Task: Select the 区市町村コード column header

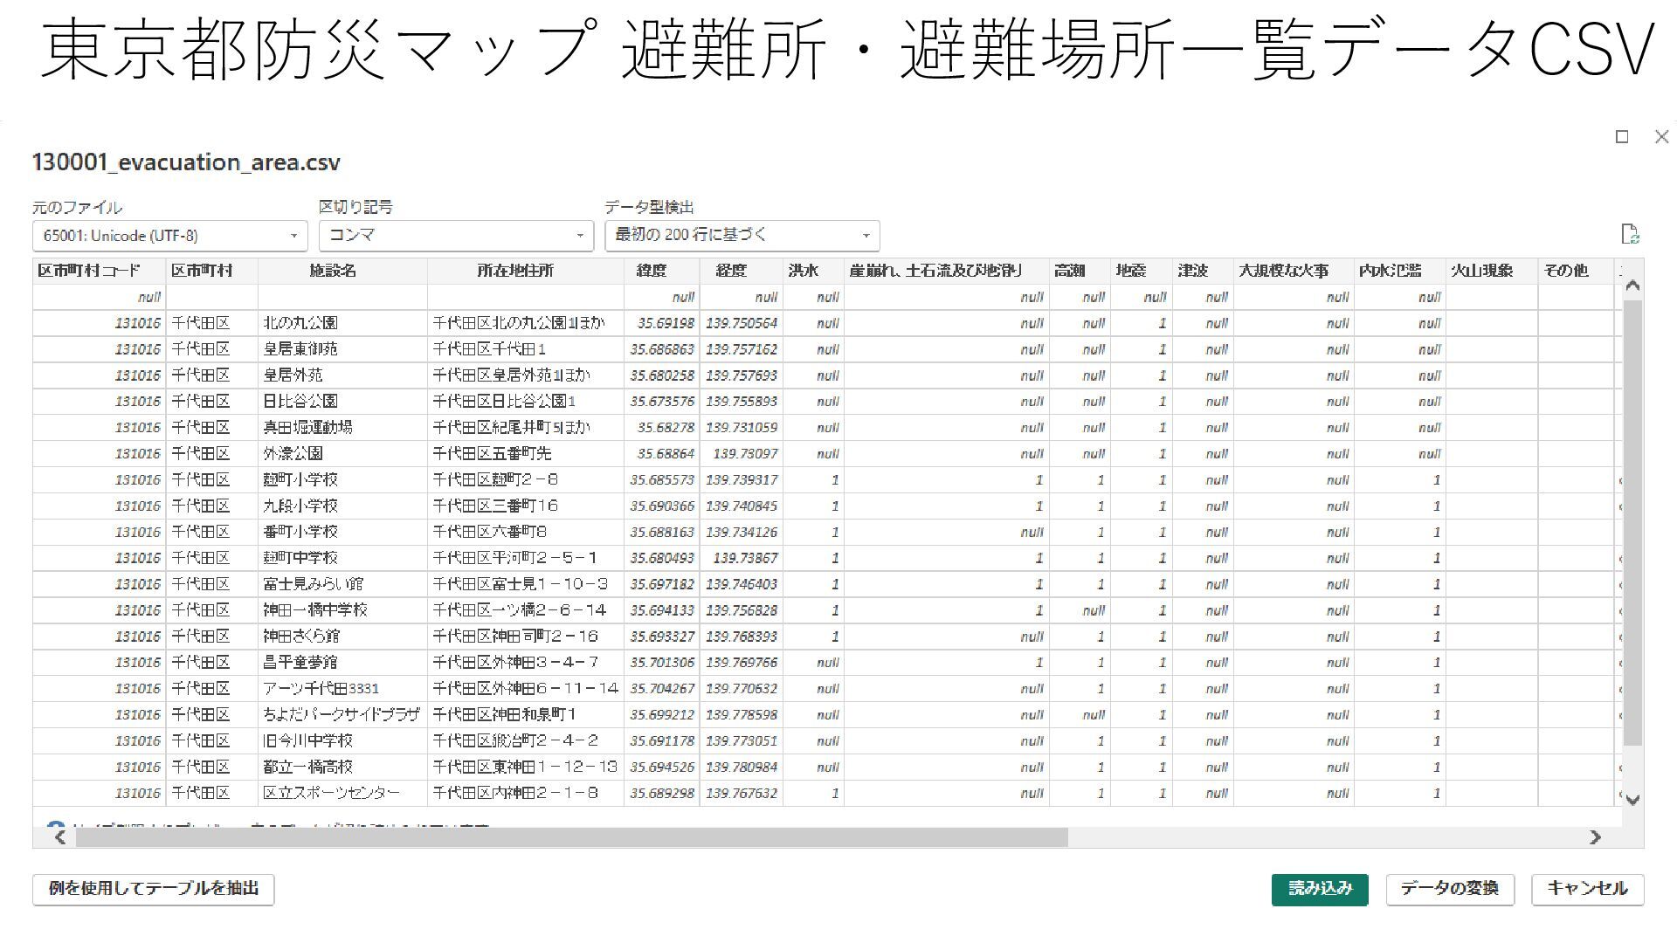Action: click(89, 271)
